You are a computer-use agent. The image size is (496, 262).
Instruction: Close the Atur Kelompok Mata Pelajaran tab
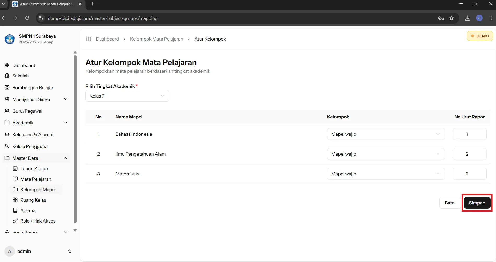click(80, 4)
